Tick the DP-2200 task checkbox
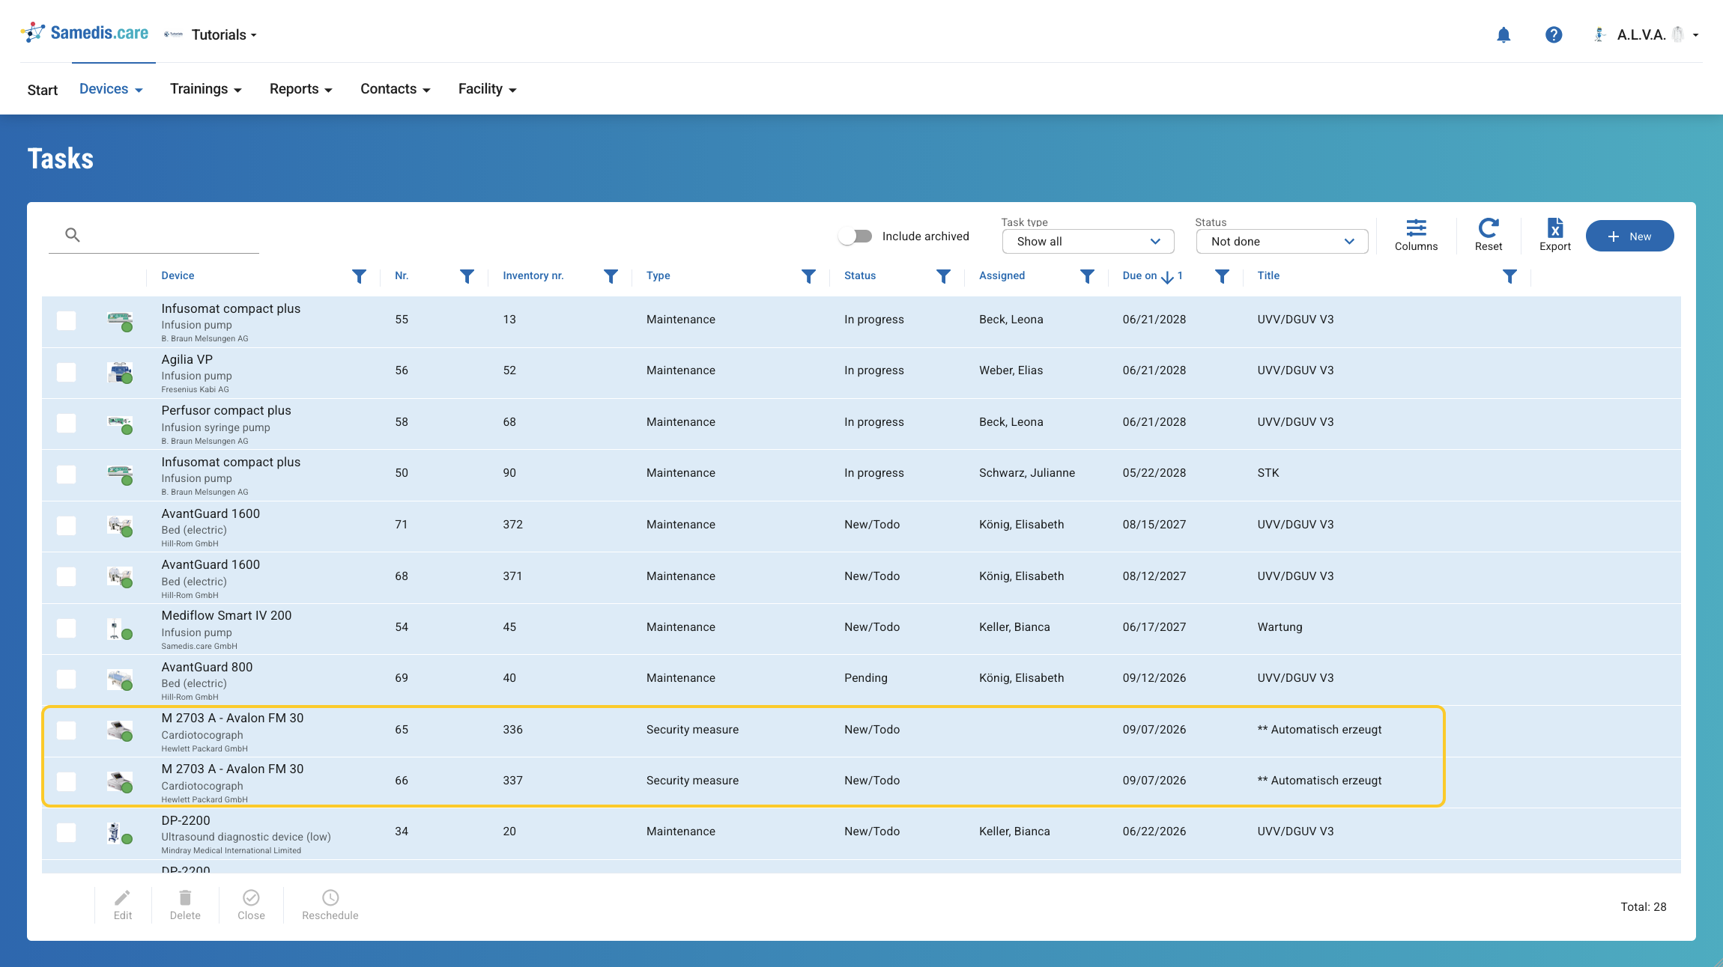This screenshot has height=967, width=1723. click(x=66, y=832)
